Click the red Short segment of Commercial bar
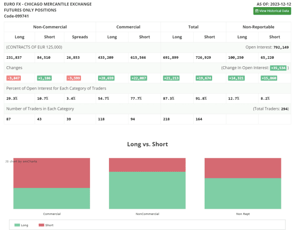 (52, 173)
